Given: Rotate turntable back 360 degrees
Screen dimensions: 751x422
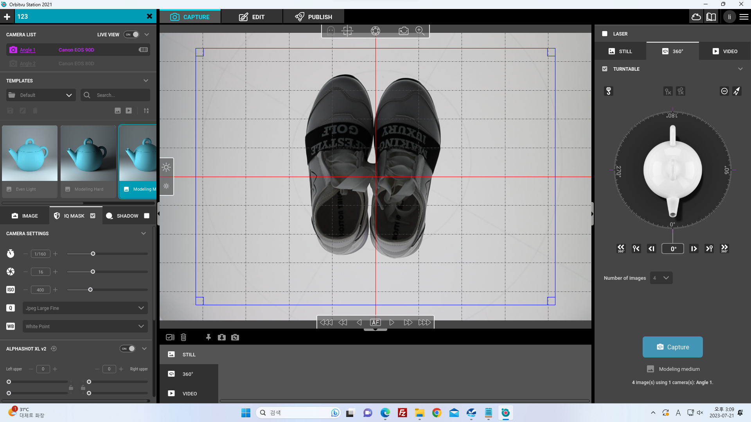Looking at the screenshot, I should (x=621, y=249).
